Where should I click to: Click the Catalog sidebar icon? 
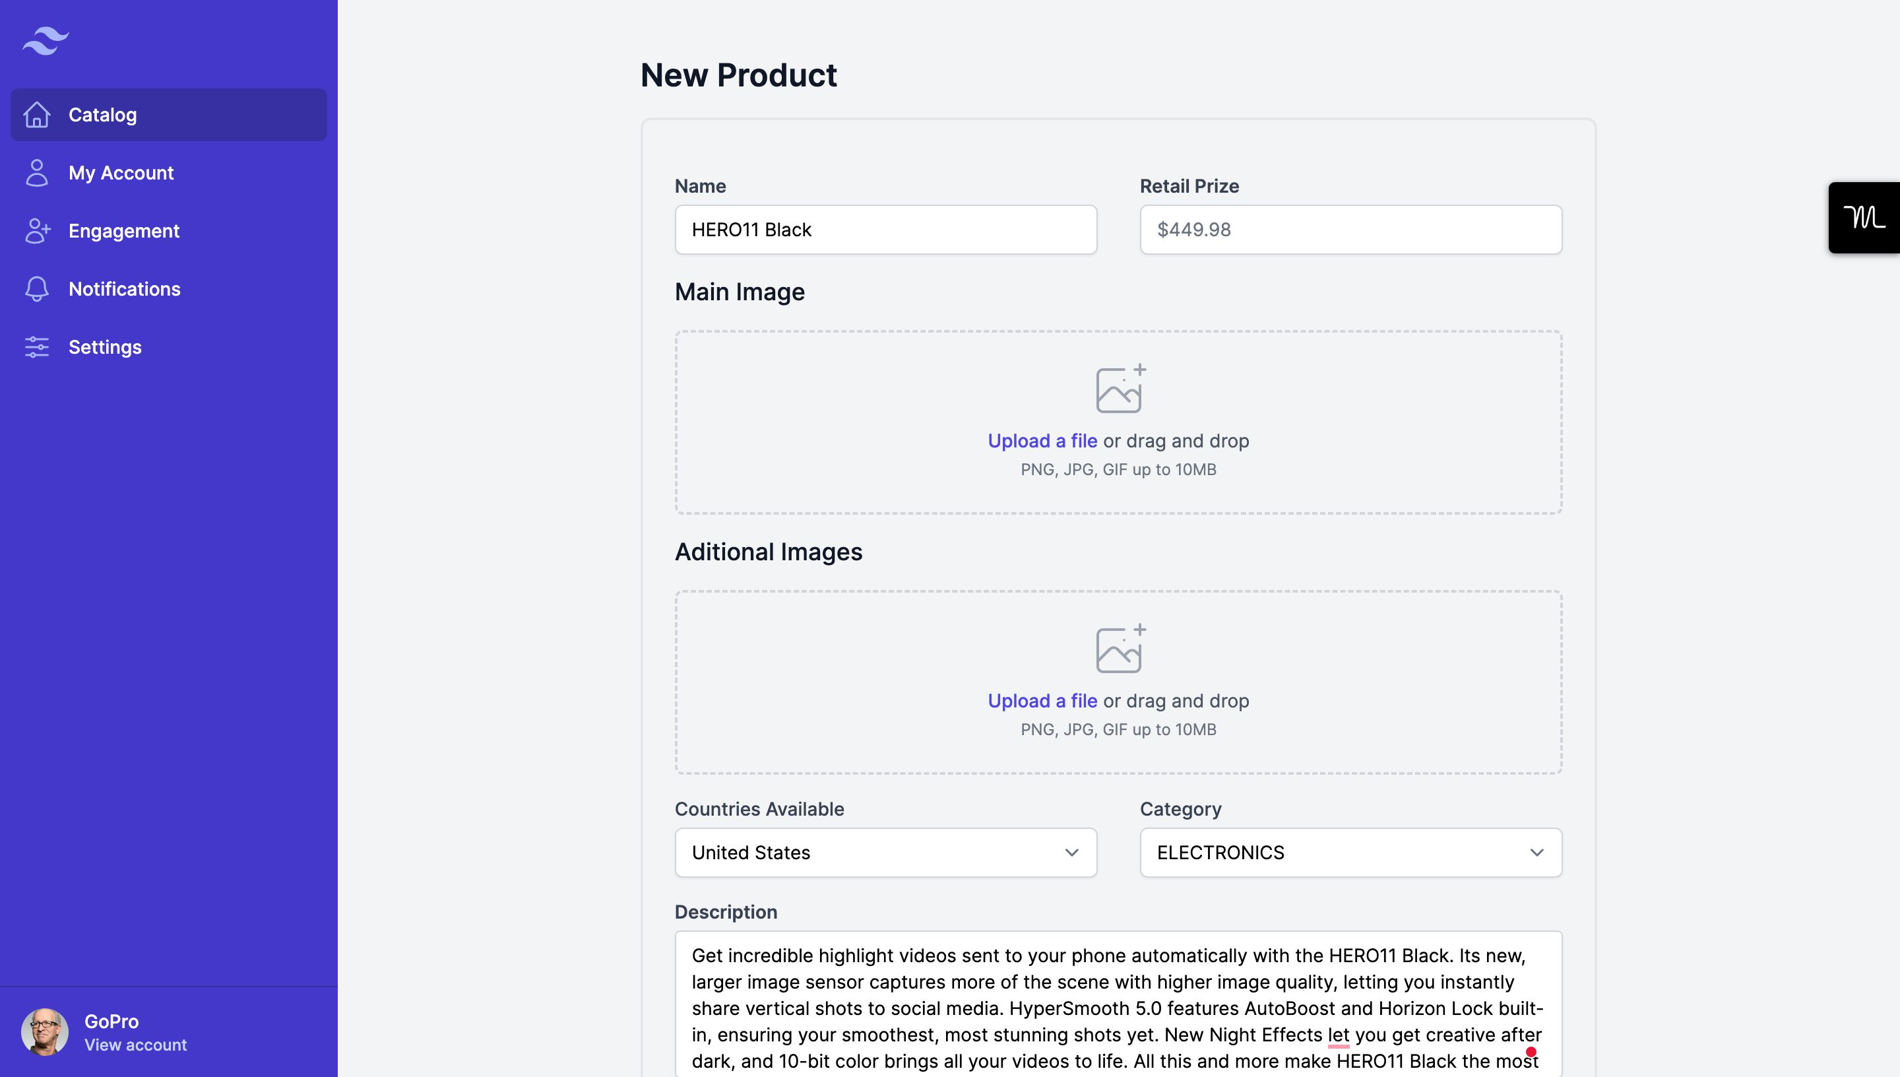(36, 114)
